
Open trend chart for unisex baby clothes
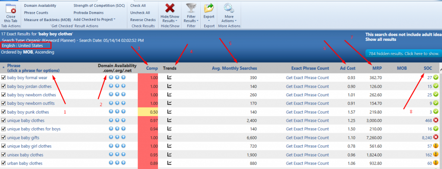[169, 154]
